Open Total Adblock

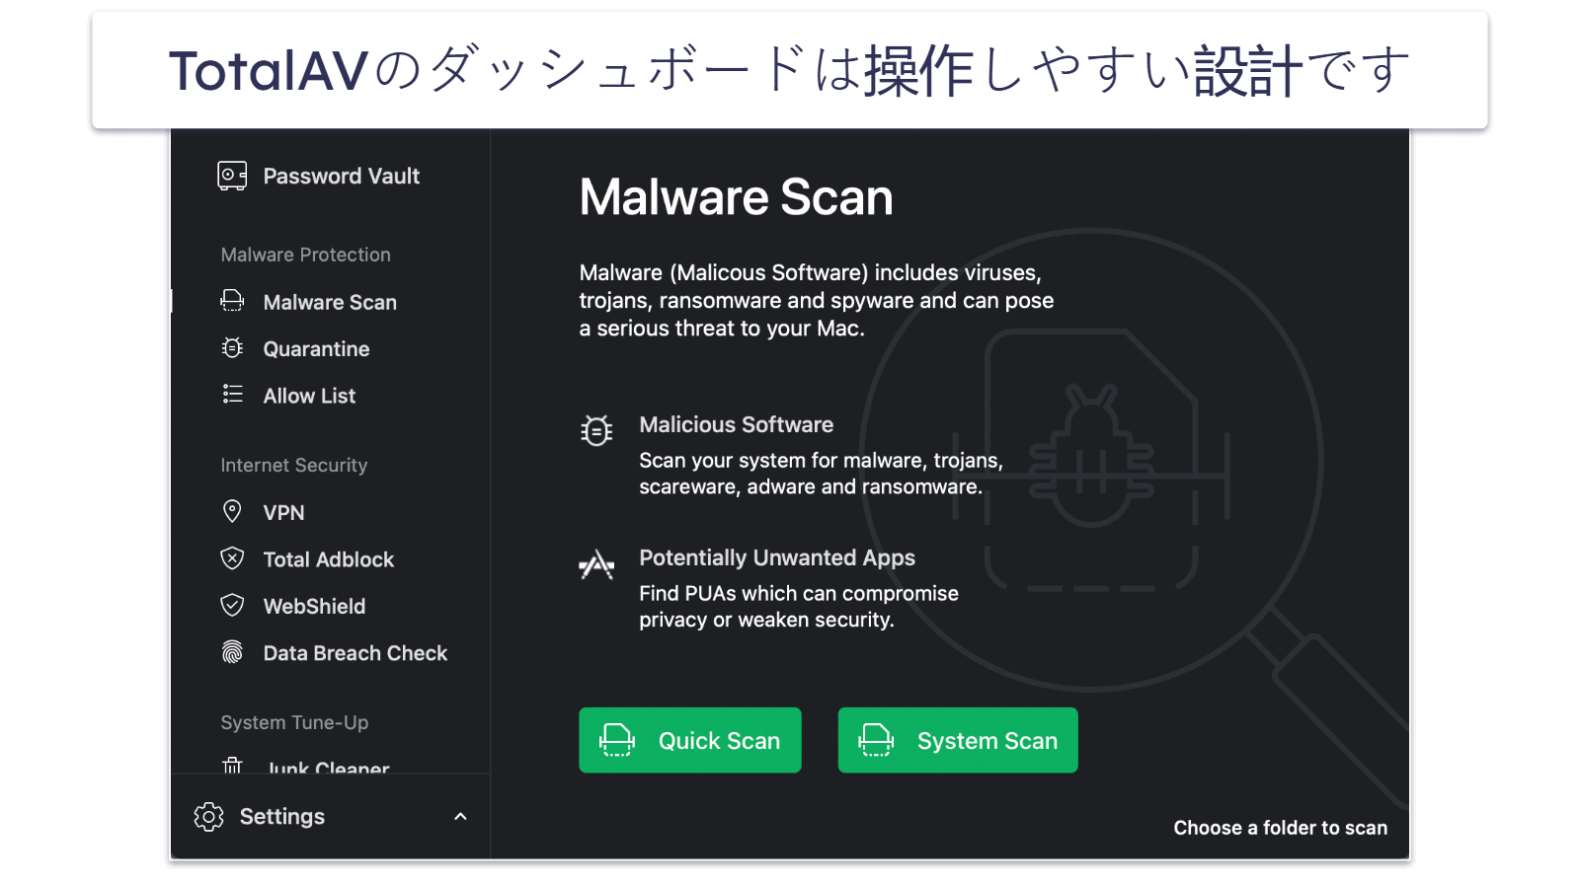(328, 559)
